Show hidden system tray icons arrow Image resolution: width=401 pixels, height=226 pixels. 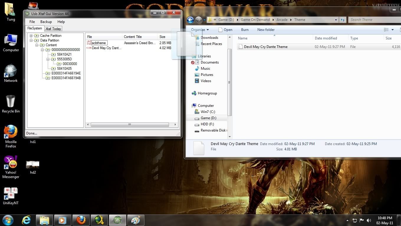348,220
